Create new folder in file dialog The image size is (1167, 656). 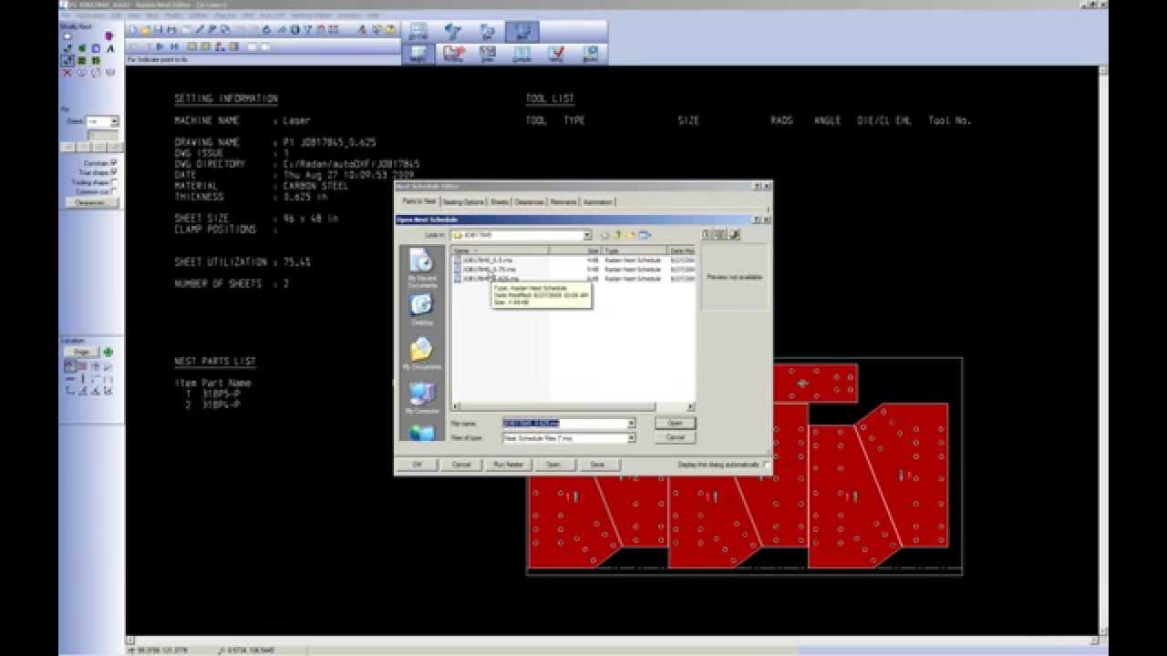pyautogui.click(x=631, y=235)
